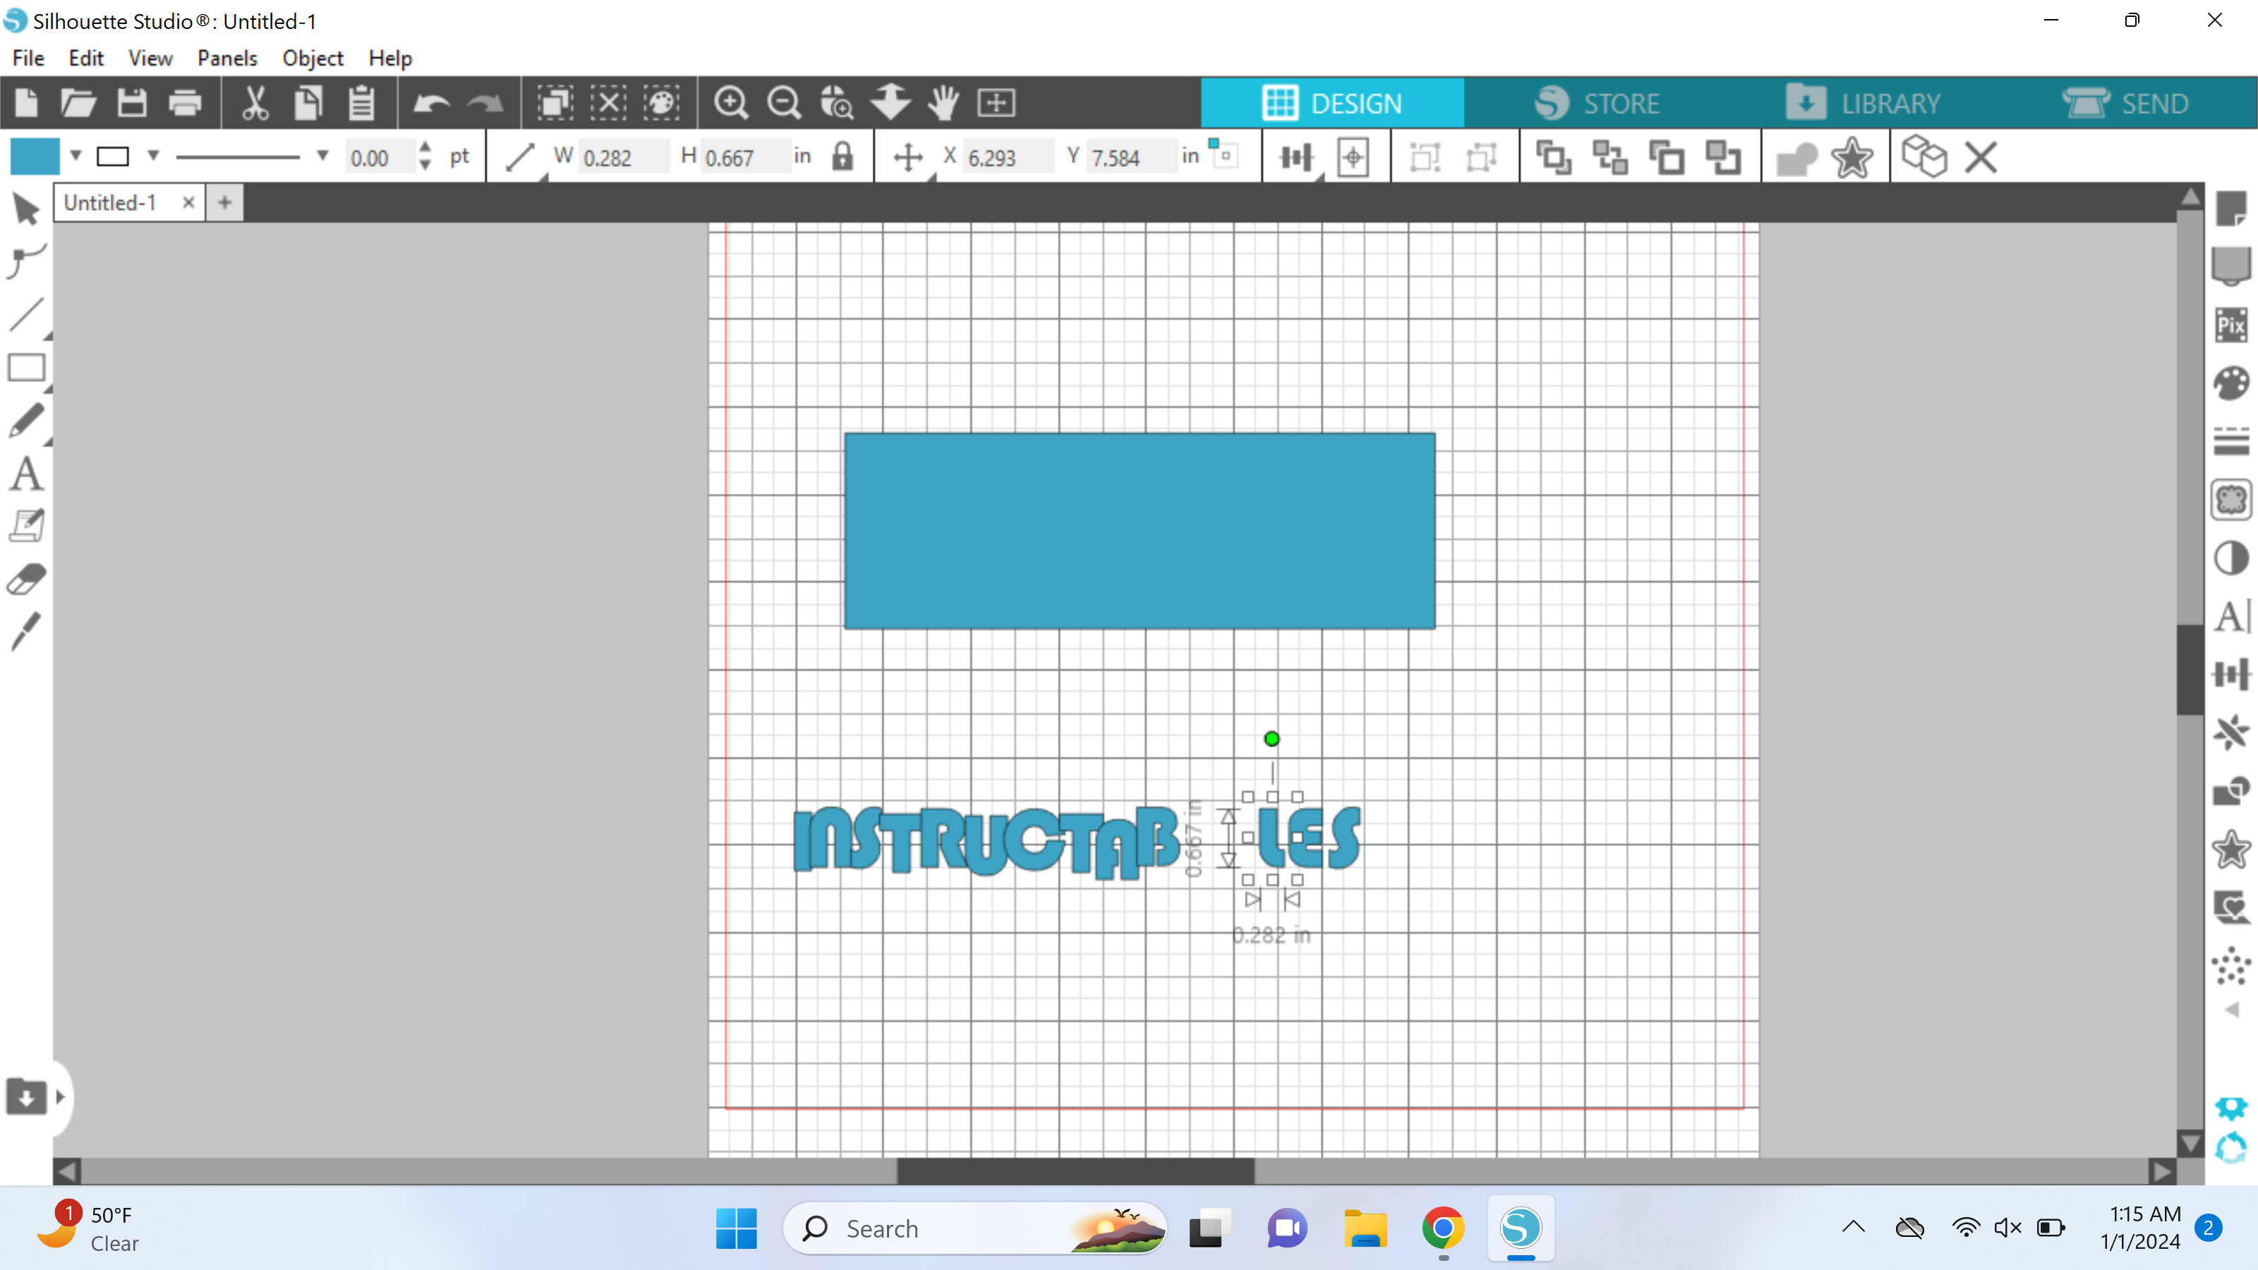Expand the library flyout arrow

click(59, 1096)
